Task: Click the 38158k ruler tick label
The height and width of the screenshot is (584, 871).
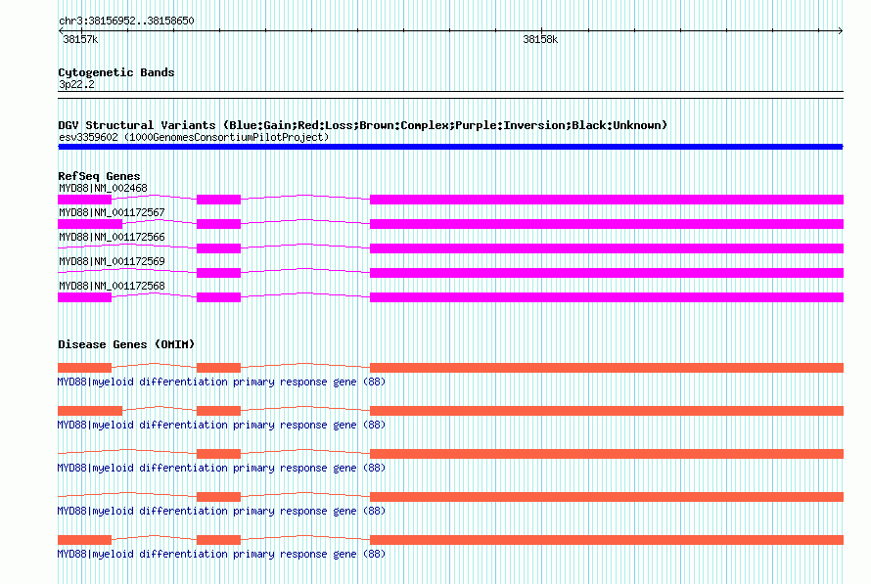Action: click(x=540, y=39)
